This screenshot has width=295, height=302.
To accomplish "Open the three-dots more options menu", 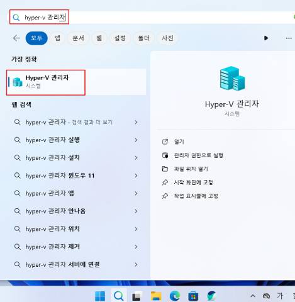I will 289,38.
